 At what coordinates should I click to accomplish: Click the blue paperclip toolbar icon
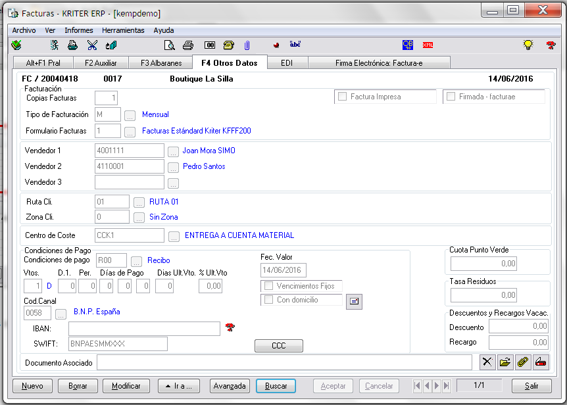pyautogui.click(x=247, y=45)
